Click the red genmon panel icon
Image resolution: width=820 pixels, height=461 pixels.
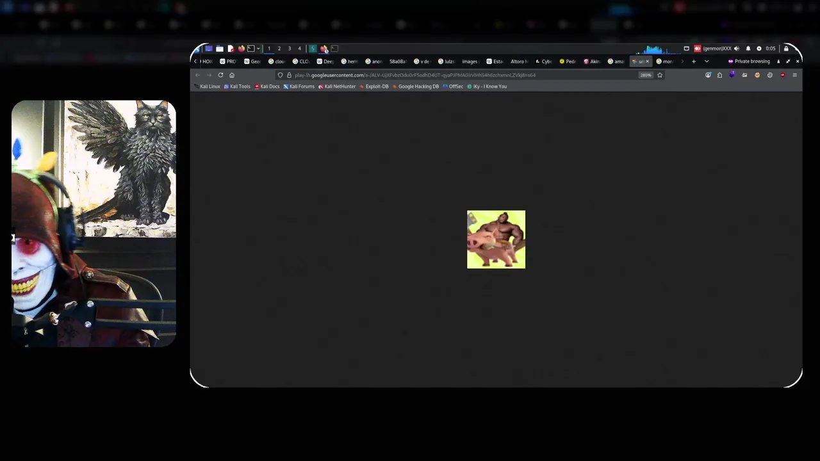pyautogui.click(x=698, y=49)
